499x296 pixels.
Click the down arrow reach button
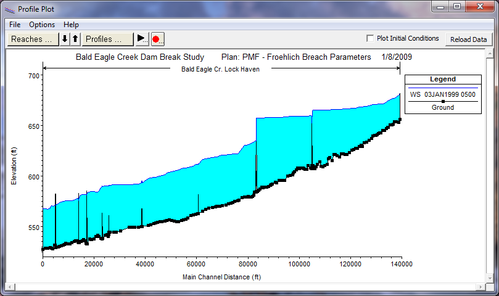(65, 39)
